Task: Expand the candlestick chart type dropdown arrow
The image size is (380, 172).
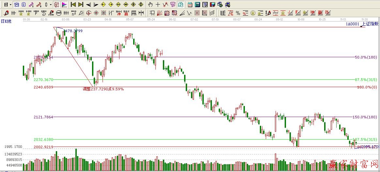Action: [51, 5]
